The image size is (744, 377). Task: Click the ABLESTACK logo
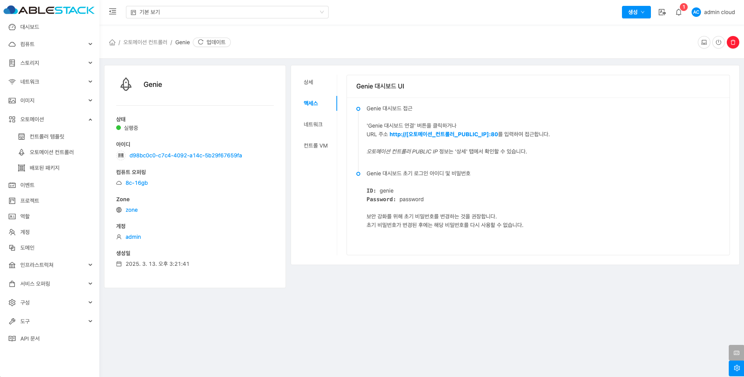tap(49, 10)
